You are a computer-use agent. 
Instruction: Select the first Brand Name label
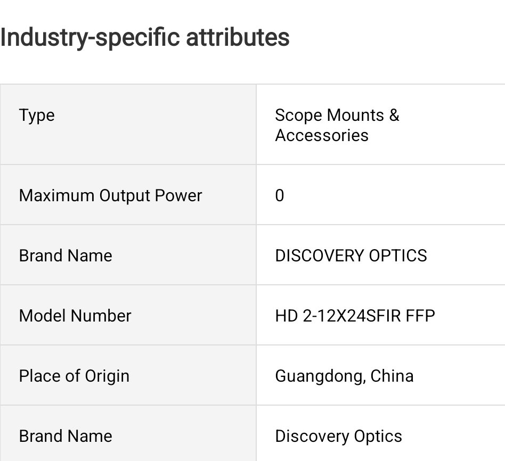point(66,256)
